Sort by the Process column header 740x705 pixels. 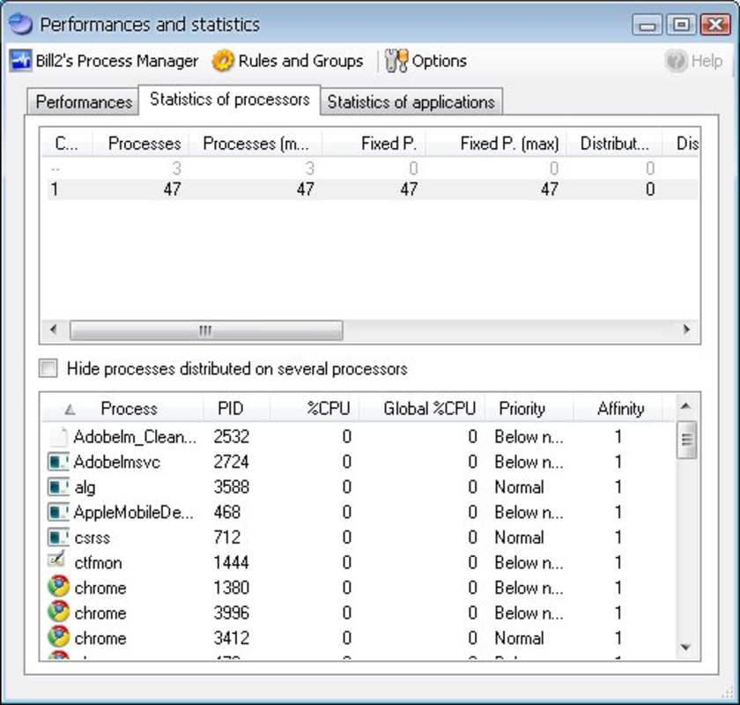[x=122, y=408]
